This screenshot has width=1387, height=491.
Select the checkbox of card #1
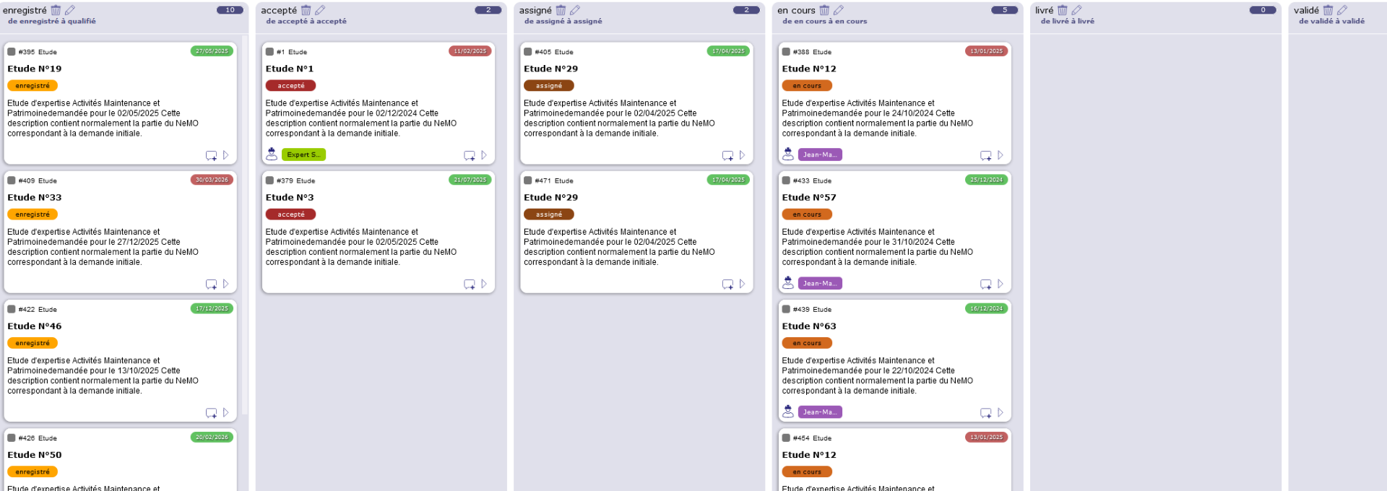[x=269, y=52]
